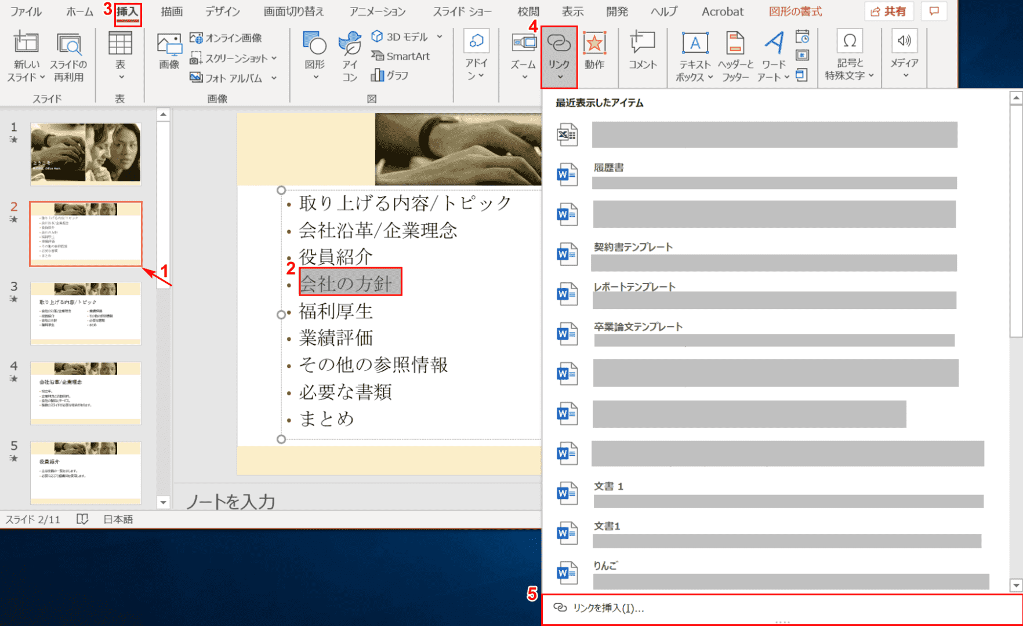Insert a comment with コメント

(x=643, y=50)
